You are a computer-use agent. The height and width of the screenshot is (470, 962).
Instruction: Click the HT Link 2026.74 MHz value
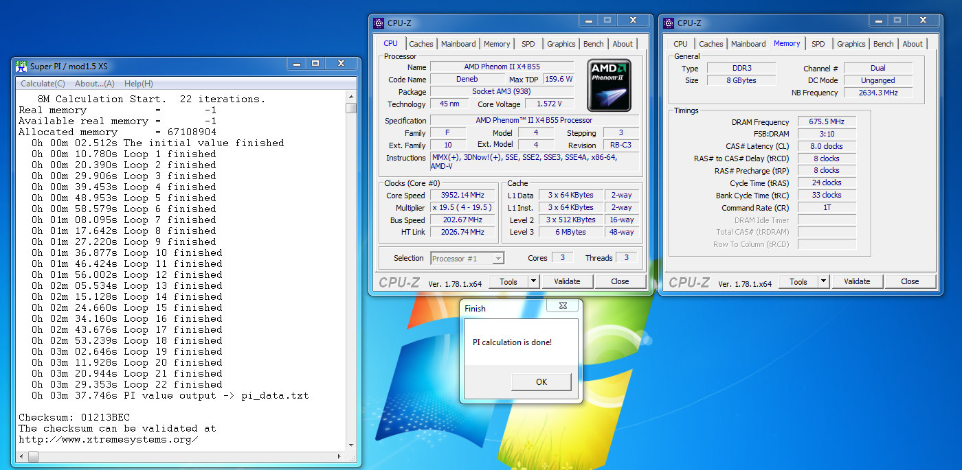pos(462,232)
